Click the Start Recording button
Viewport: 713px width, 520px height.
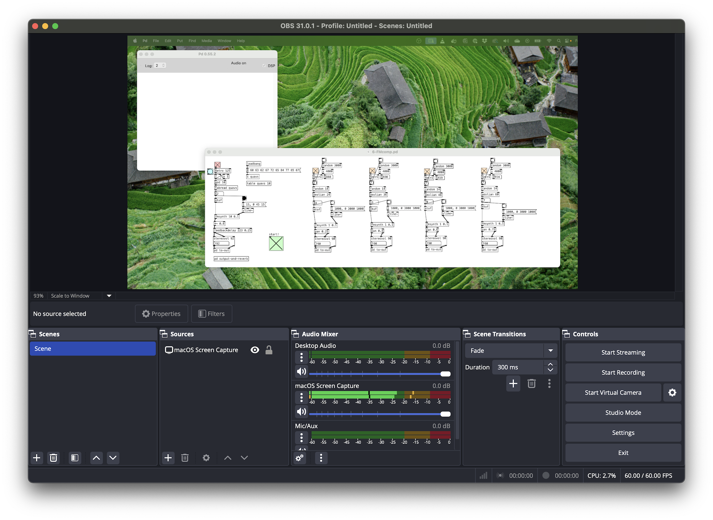click(x=623, y=372)
